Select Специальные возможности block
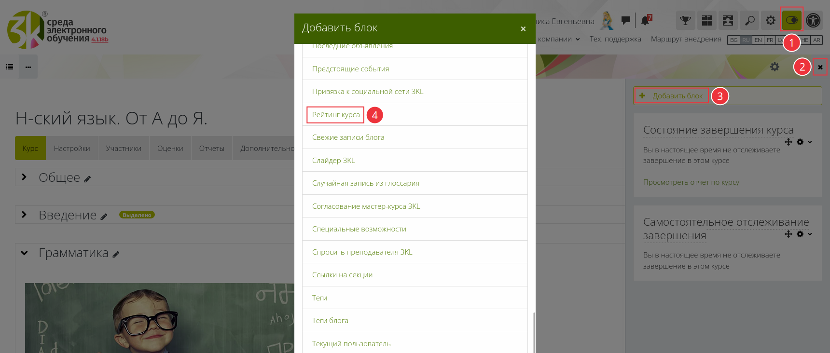This screenshot has height=353, width=830. [415, 229]
